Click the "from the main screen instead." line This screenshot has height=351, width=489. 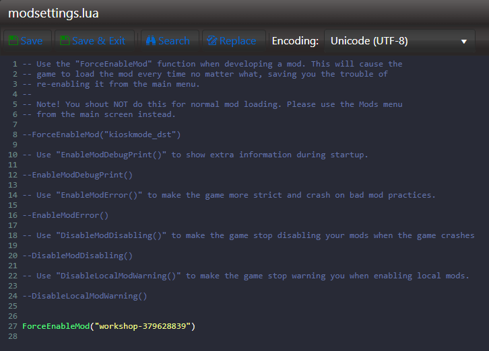tap(99, 114)
